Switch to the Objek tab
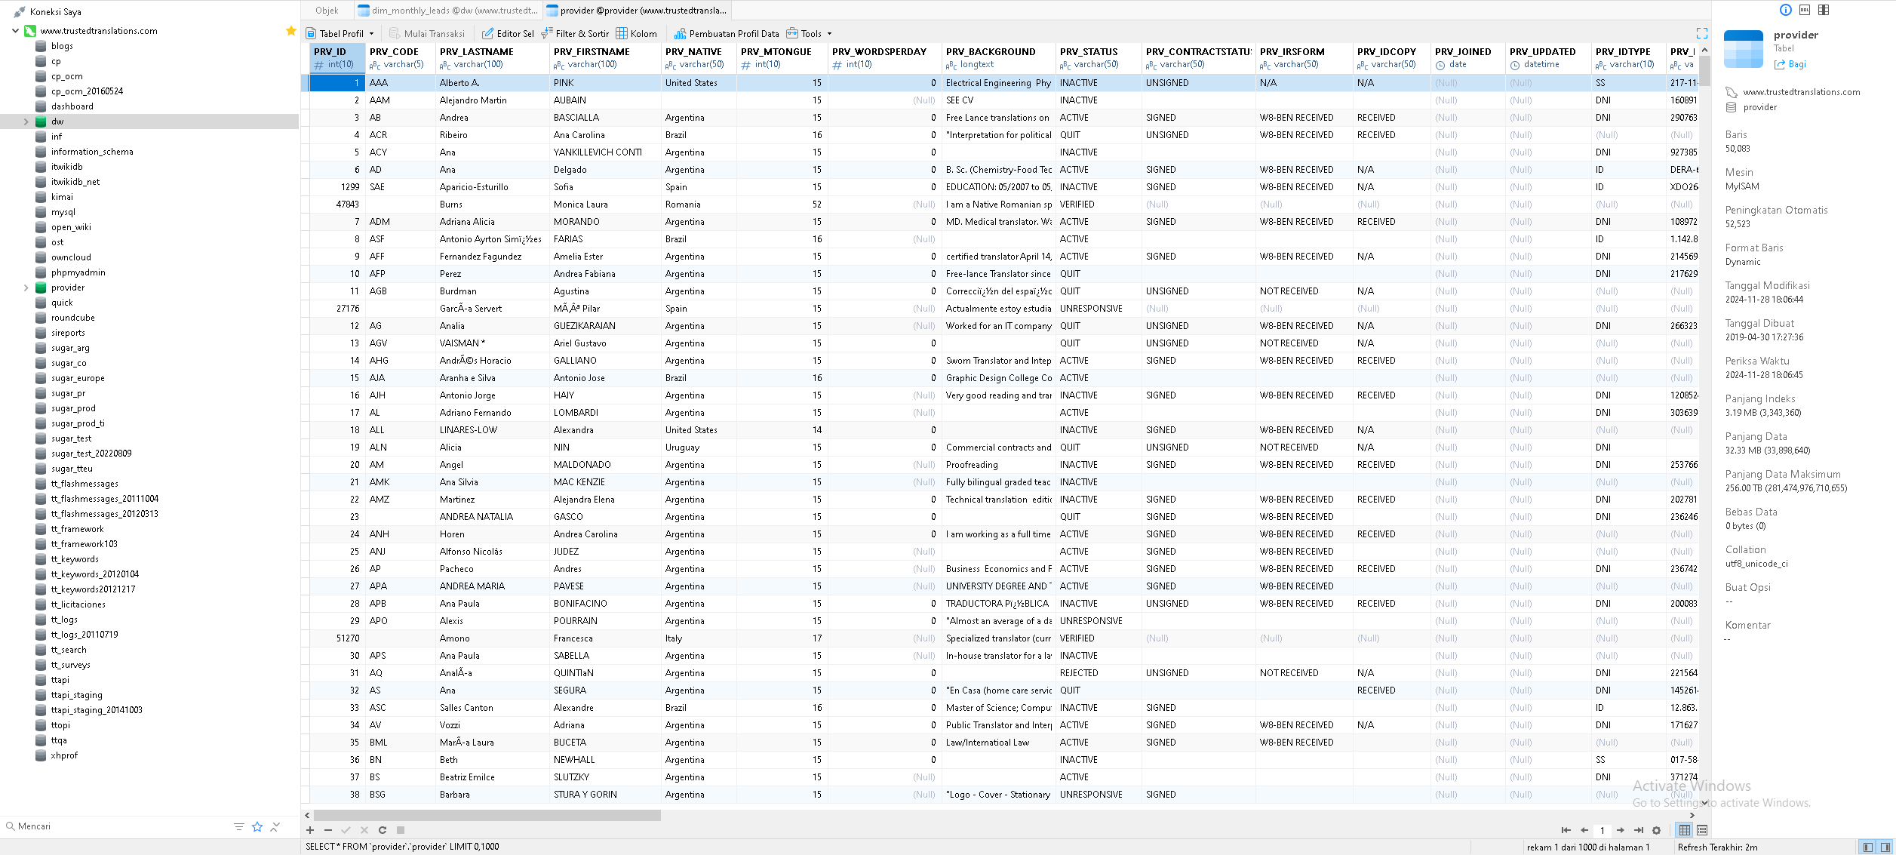The width and height of the screenshot is (1896, 855). (x=327, y=11)
